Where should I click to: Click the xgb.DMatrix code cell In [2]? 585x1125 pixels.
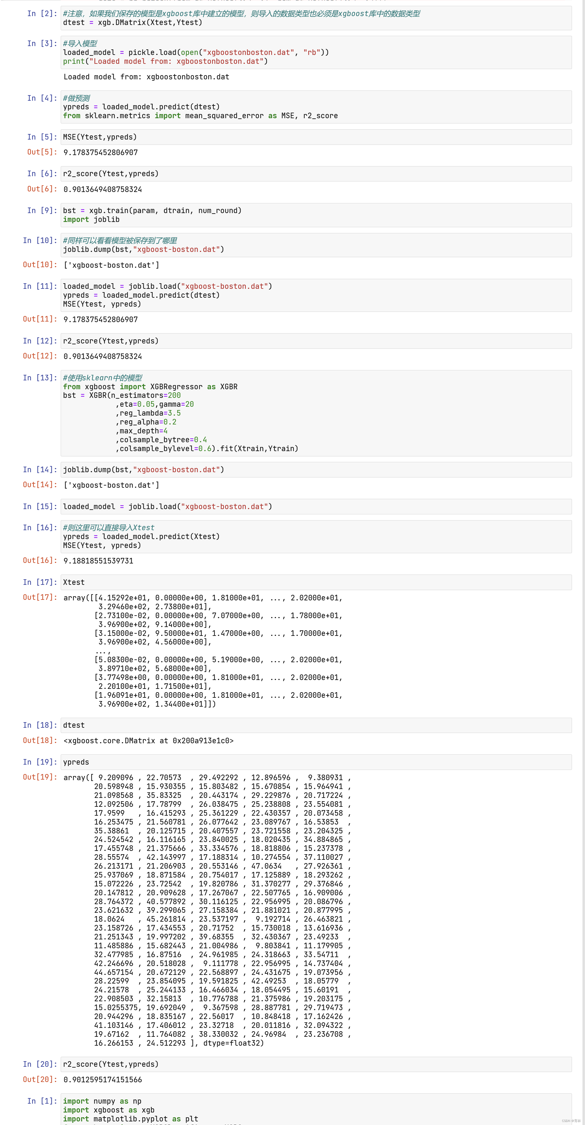coord(316,18)
